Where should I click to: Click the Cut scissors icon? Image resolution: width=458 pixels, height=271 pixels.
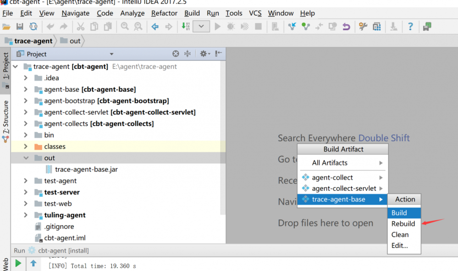(80, 27)
